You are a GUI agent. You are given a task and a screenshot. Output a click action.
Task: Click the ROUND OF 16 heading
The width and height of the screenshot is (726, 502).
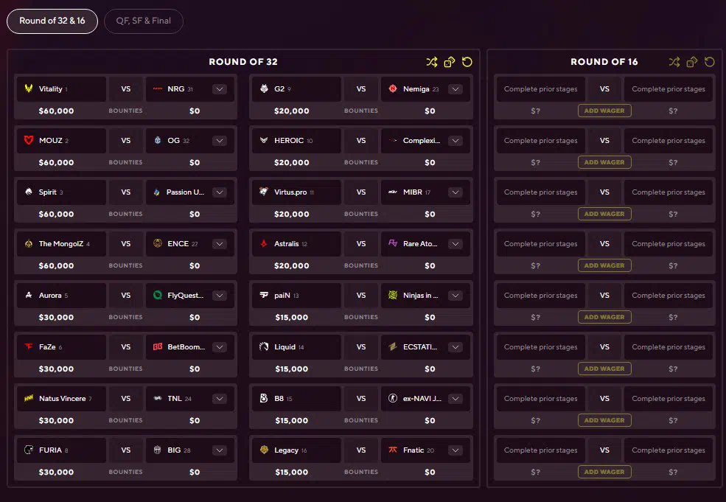click(604, 62)
